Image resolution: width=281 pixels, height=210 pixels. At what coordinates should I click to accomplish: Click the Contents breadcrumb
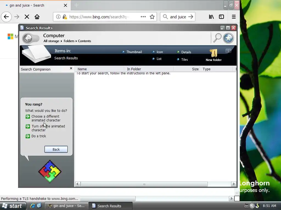tap(85, 41)
